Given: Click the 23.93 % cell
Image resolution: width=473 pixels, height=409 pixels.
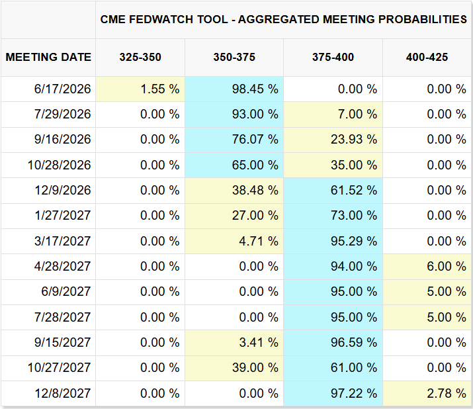Looking at the screenshot, I should pos(333,140).
